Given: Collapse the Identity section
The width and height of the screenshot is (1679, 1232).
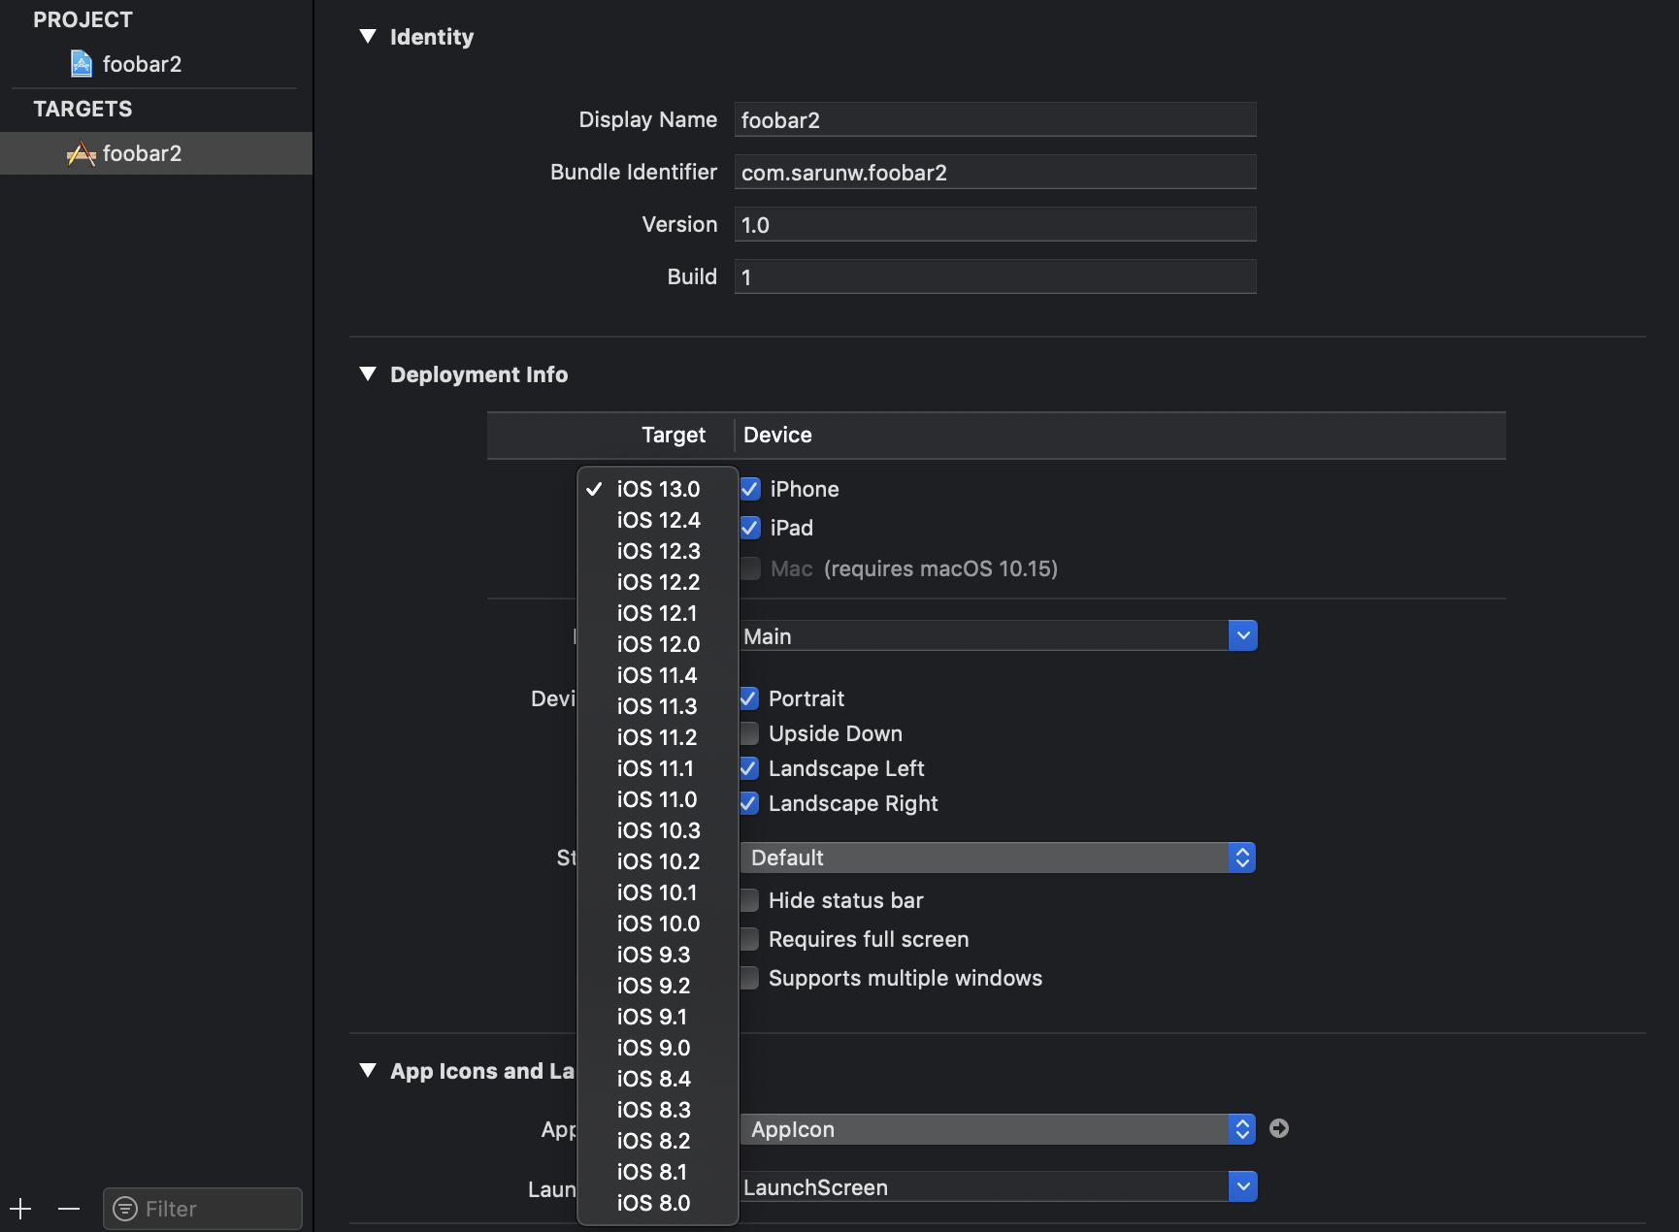Looking at the screenshot, I should [368, 37].
